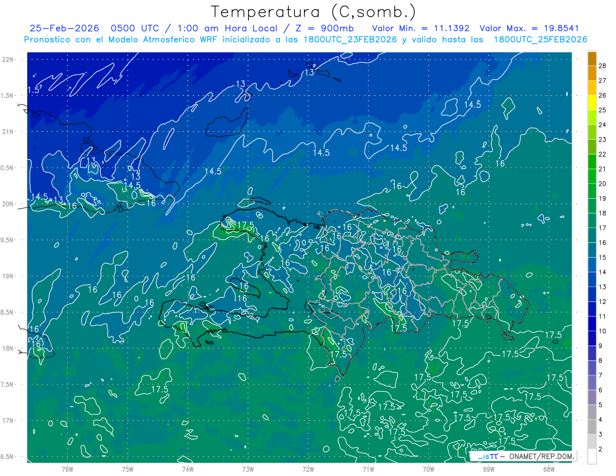
Task: Click the "12" value on the color scale
Action: pos(603,302)
